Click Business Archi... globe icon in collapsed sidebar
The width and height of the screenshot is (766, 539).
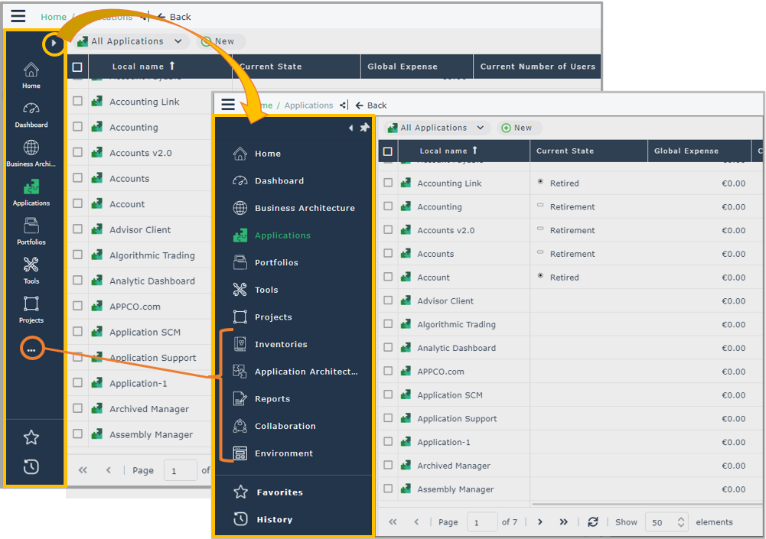31,151
